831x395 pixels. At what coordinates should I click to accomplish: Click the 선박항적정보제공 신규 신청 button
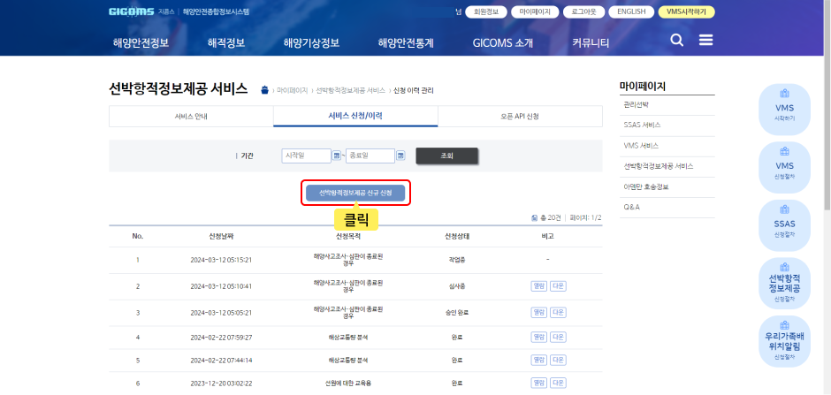355,193
